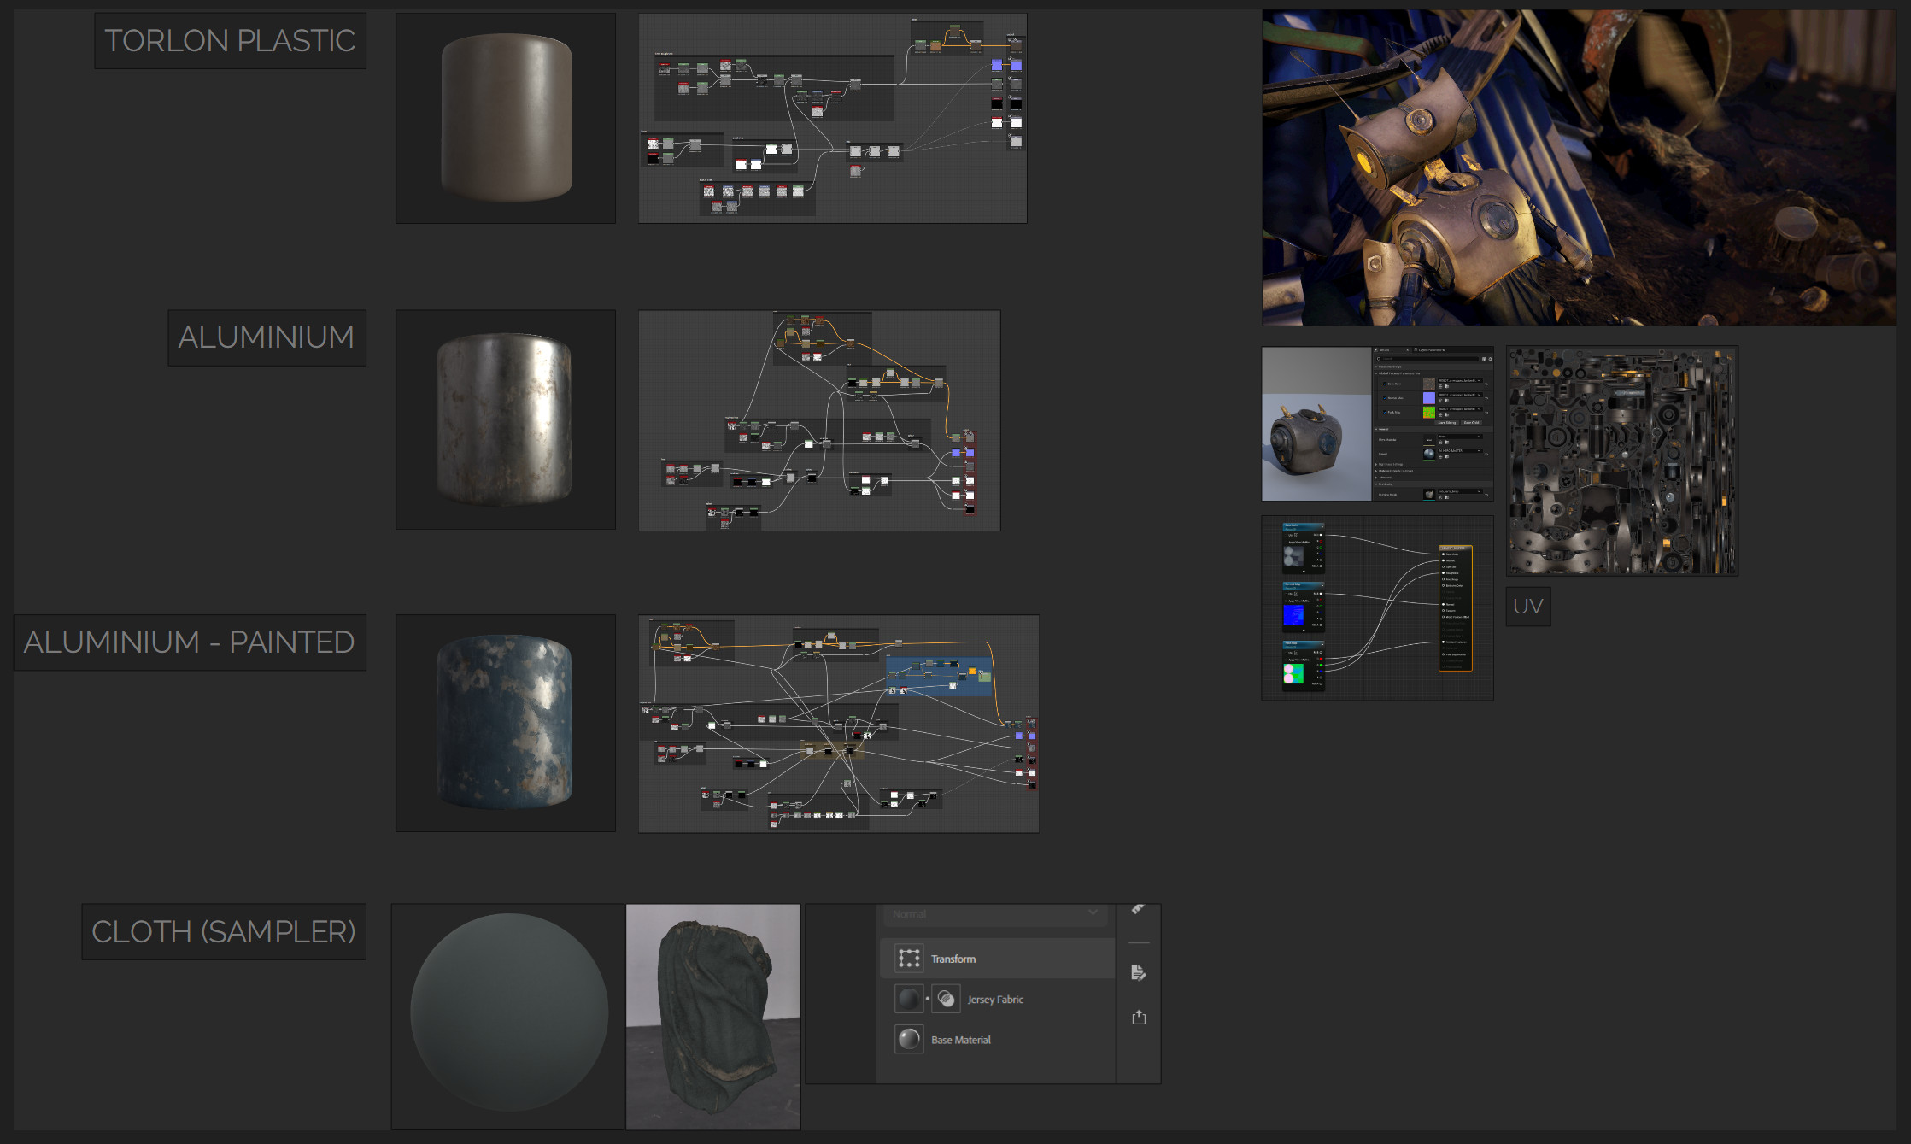
Task: Select the Base Material layer name
Action: 961,1040
